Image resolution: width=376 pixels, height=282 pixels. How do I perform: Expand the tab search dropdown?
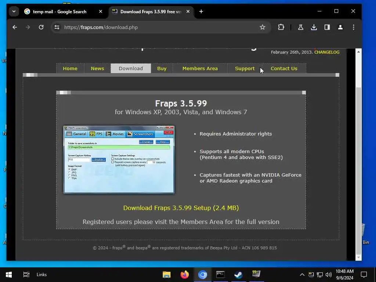(14, 11)
